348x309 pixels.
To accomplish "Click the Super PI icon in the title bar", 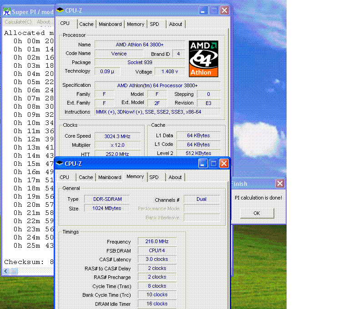I will [x=7, y=11].
